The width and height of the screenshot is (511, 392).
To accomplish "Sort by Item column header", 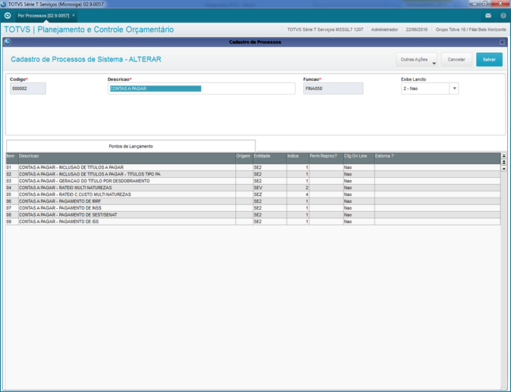I will click(x=12, y=157).
